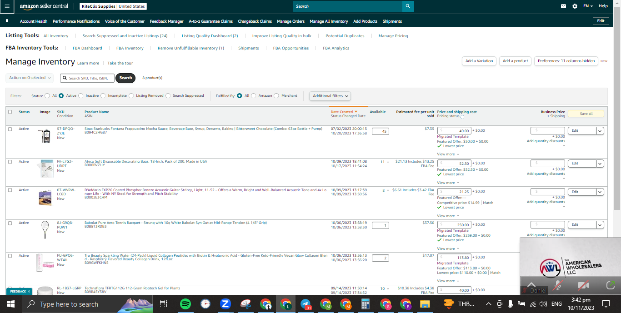The height and width of the screenshot is (313, 621).
Task: Click the black Search button beside the SKU field
Action: click(126, 78)
